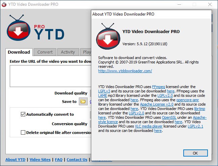Open the Video Sites link
This screenshot has width=218, height=166.
tap(40, 160)
